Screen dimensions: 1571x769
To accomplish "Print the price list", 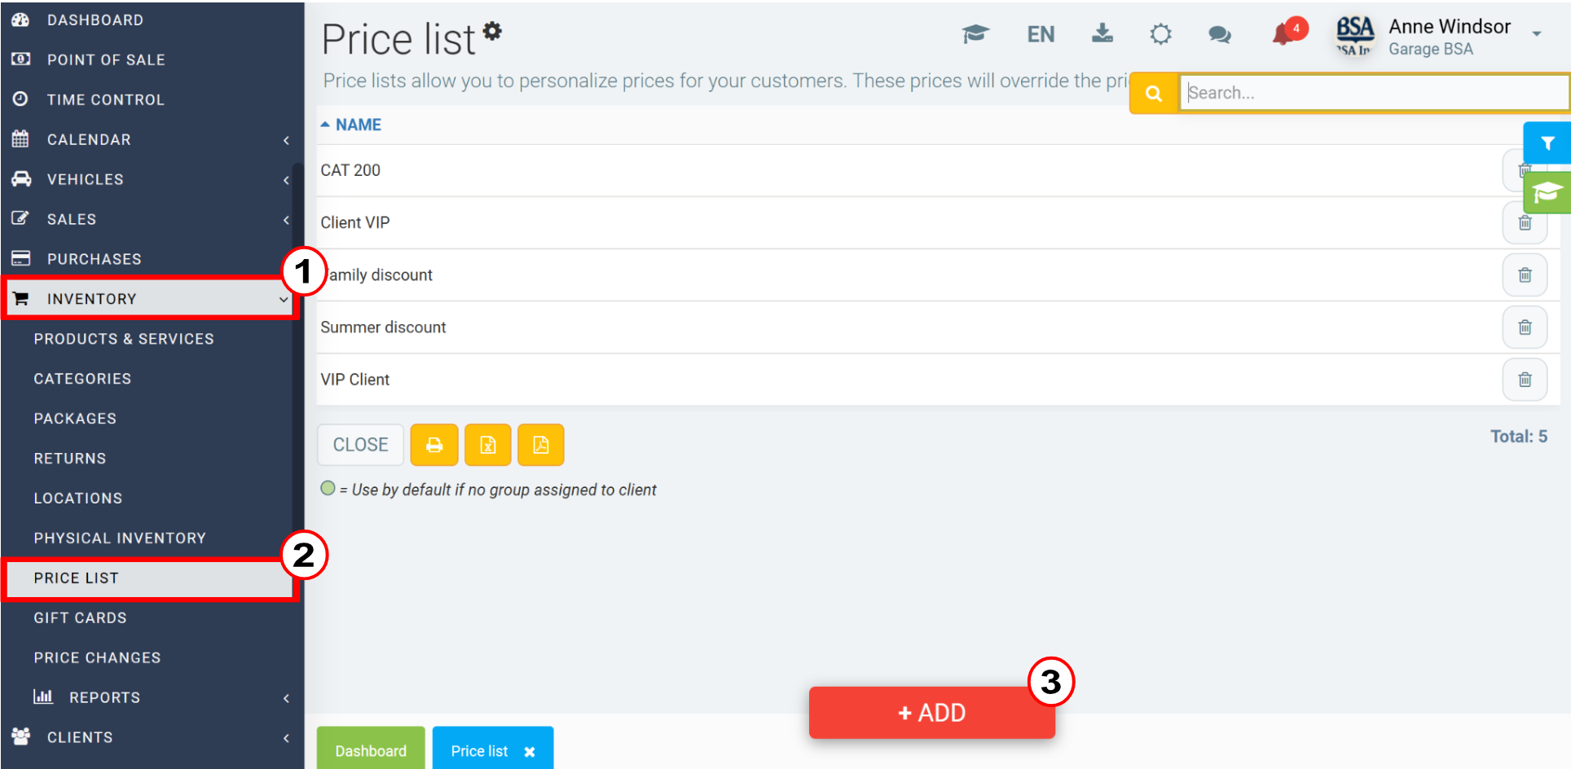I will tap(434, 445).
